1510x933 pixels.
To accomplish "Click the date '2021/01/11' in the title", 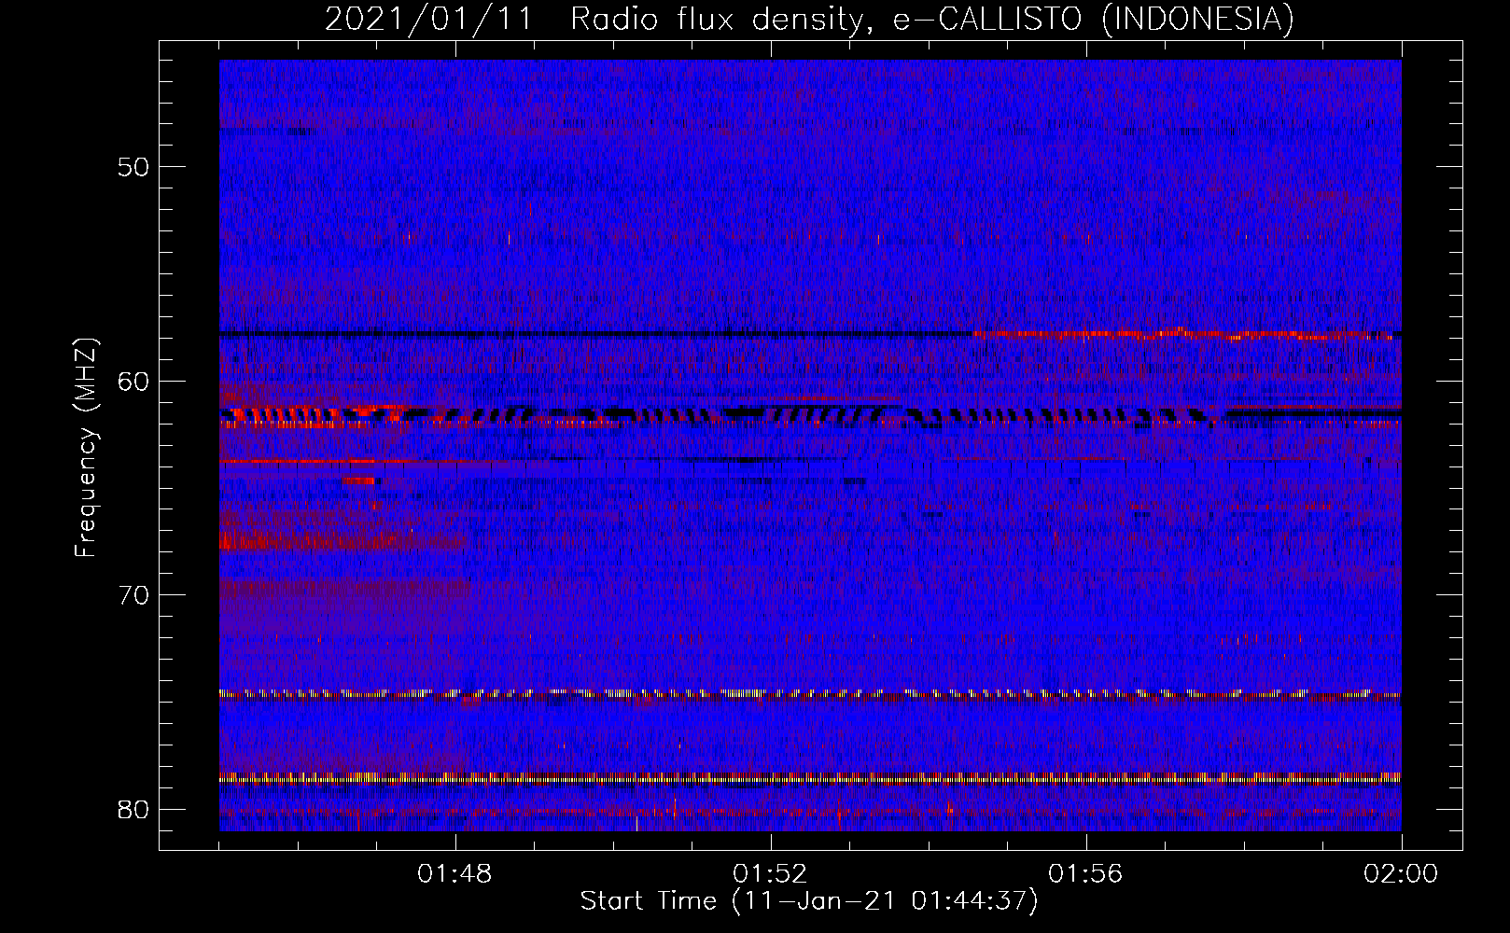I will pos(428,19).
